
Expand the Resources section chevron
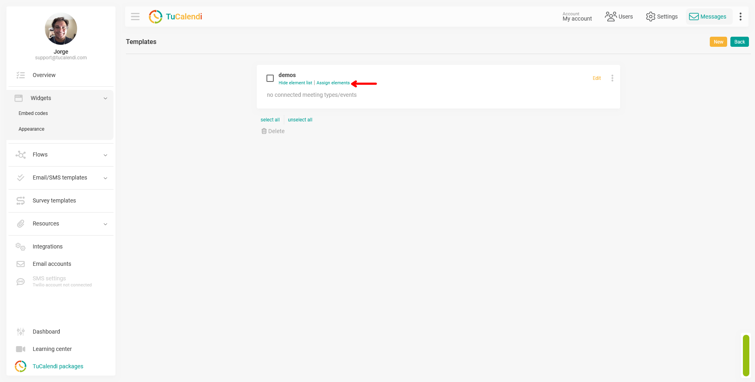point(105,224)
